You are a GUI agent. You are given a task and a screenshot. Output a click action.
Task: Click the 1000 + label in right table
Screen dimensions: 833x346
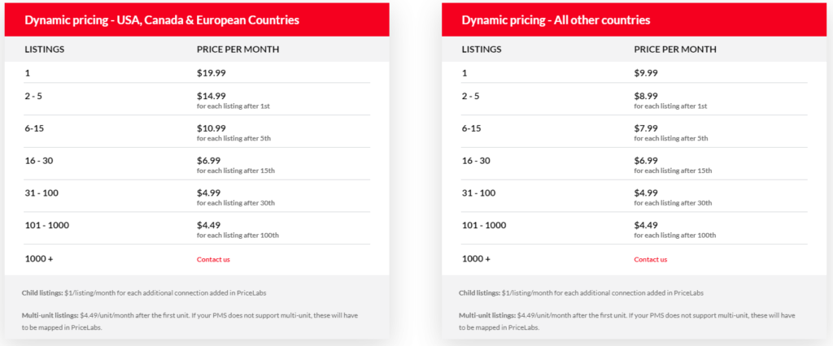pos(476,259)
